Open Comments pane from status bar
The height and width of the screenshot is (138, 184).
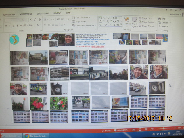coord(121,130)
